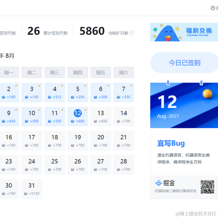Click the highlighted day 12 circle
This screenshot has height=218, width=218.
pyautogui.click(x=78, y=113)
